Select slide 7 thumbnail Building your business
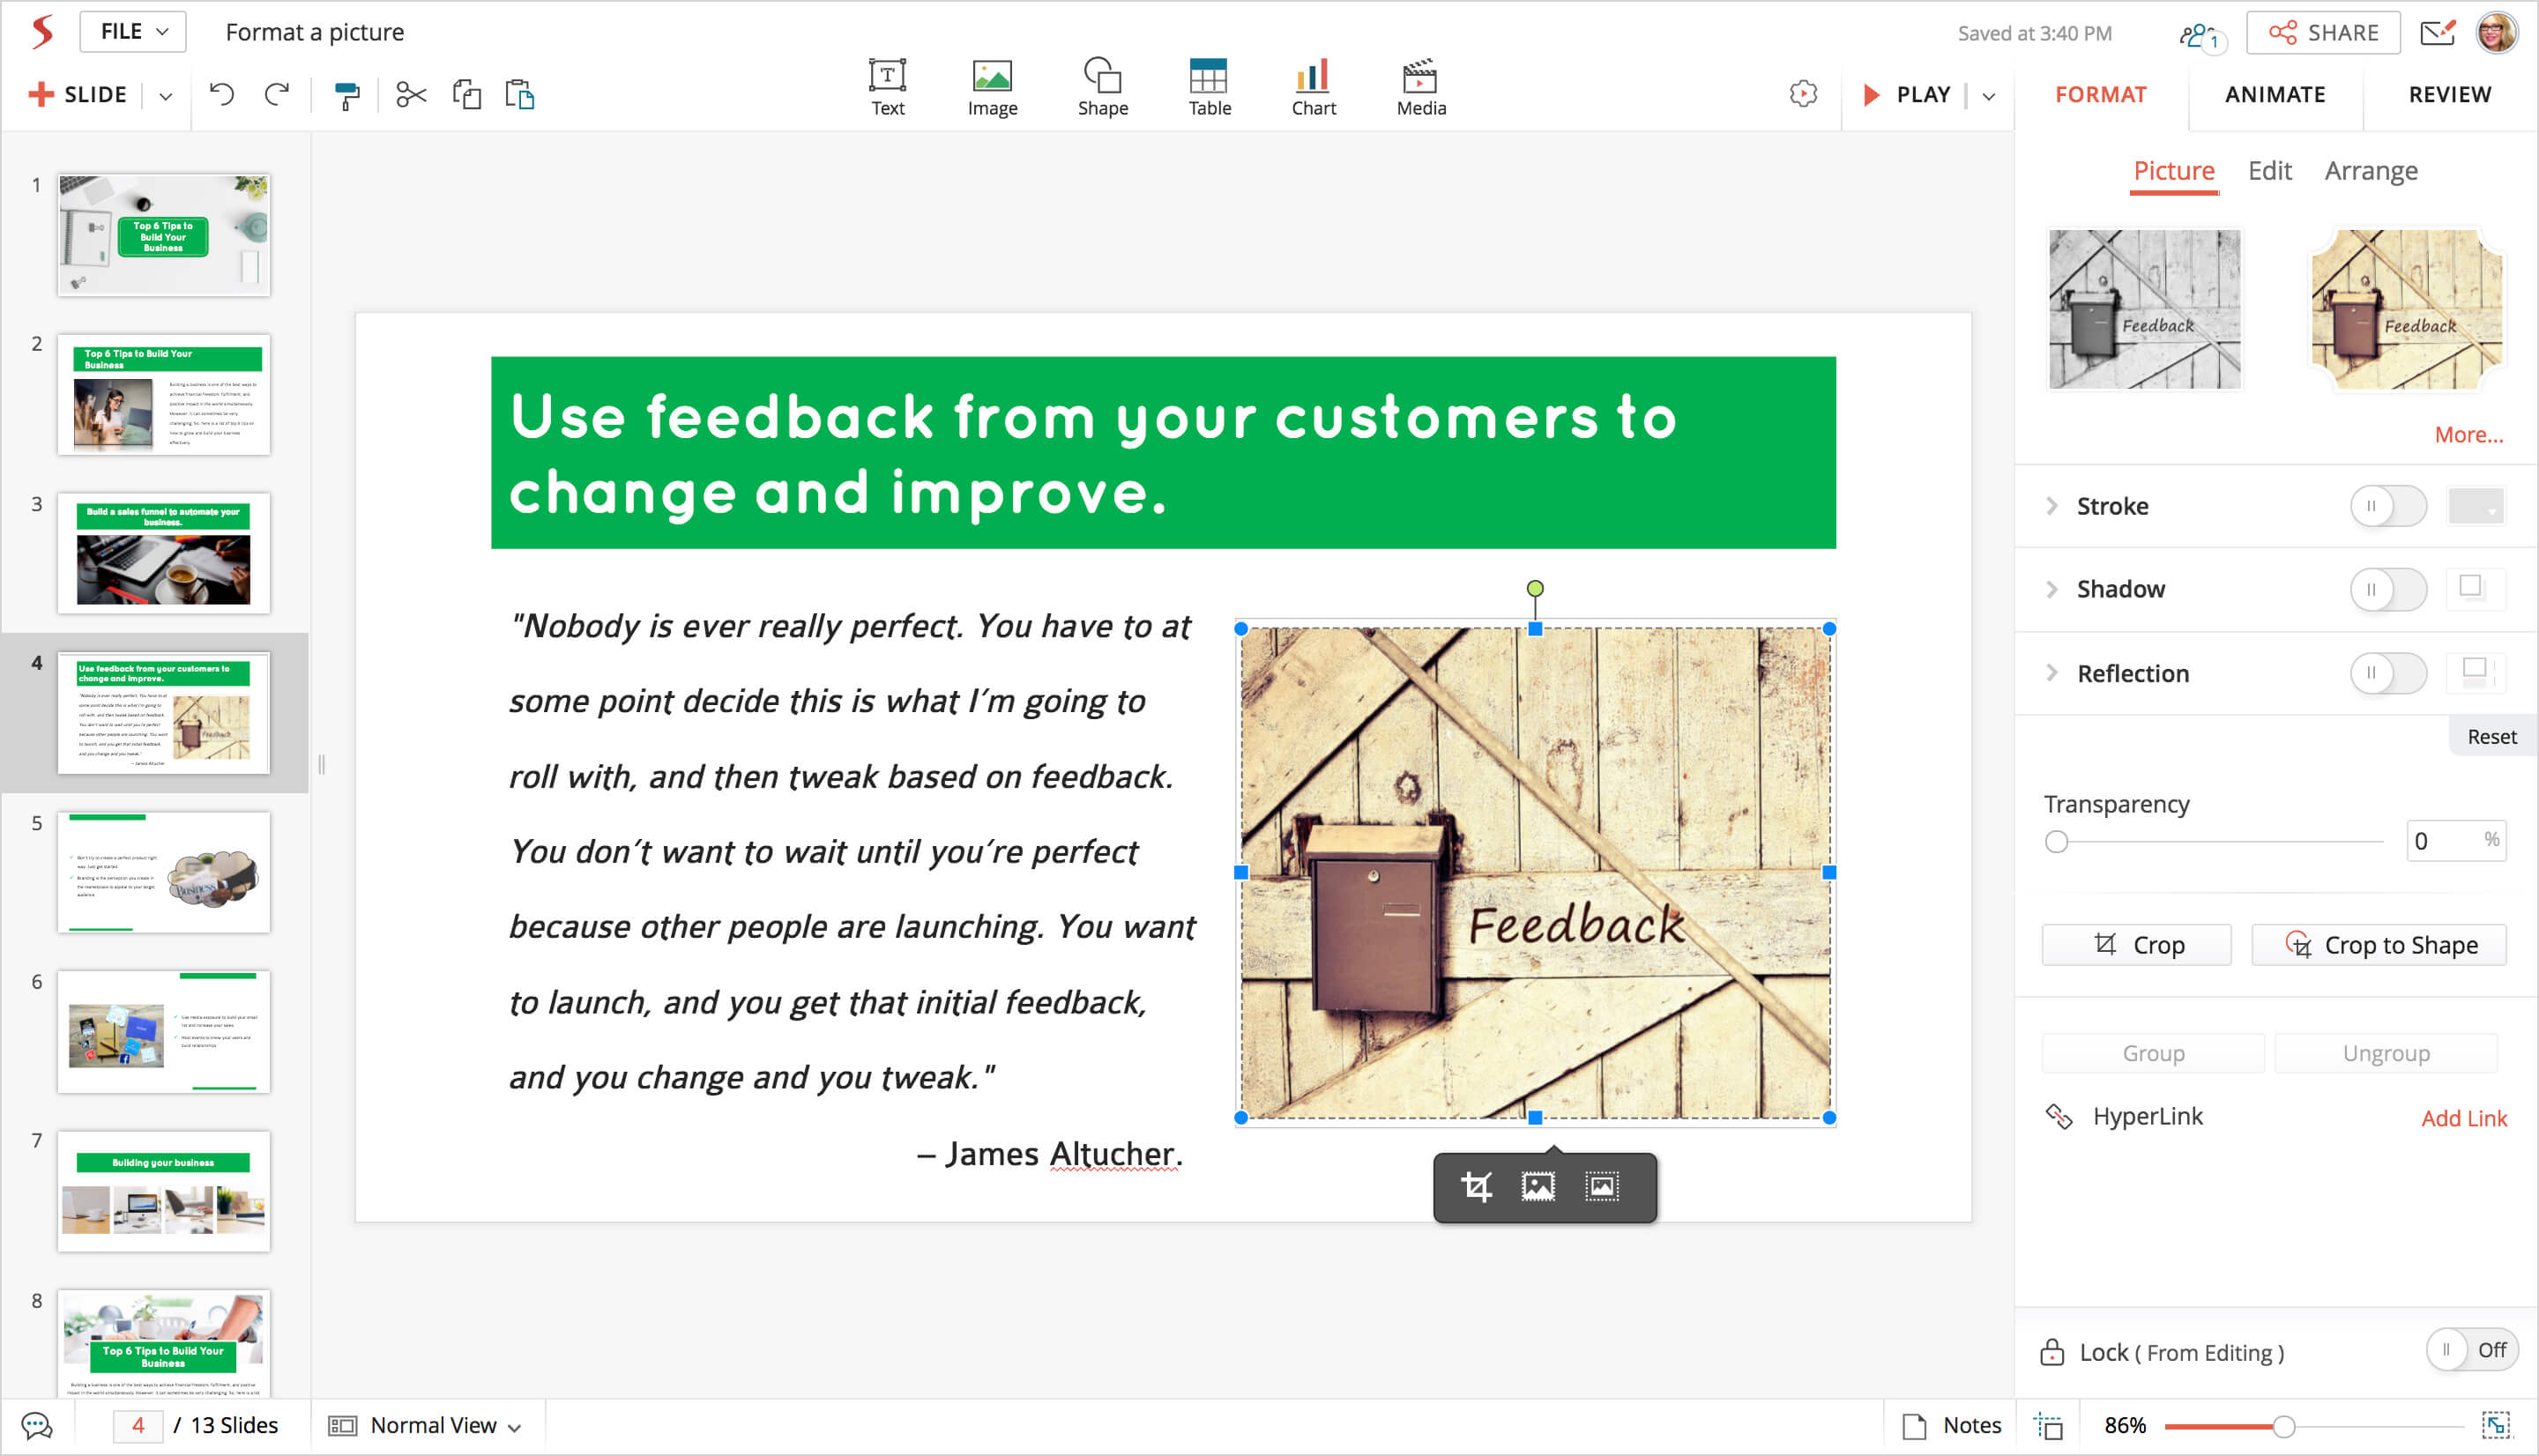 pos(163,1190)
